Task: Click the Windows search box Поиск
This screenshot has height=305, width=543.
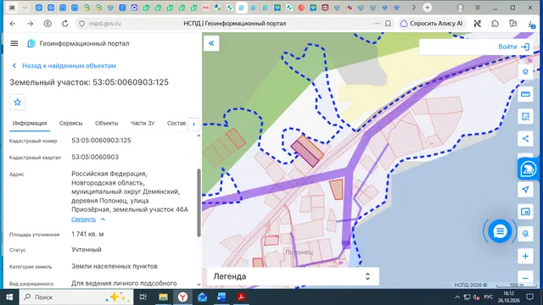Action: pos(76,297)
